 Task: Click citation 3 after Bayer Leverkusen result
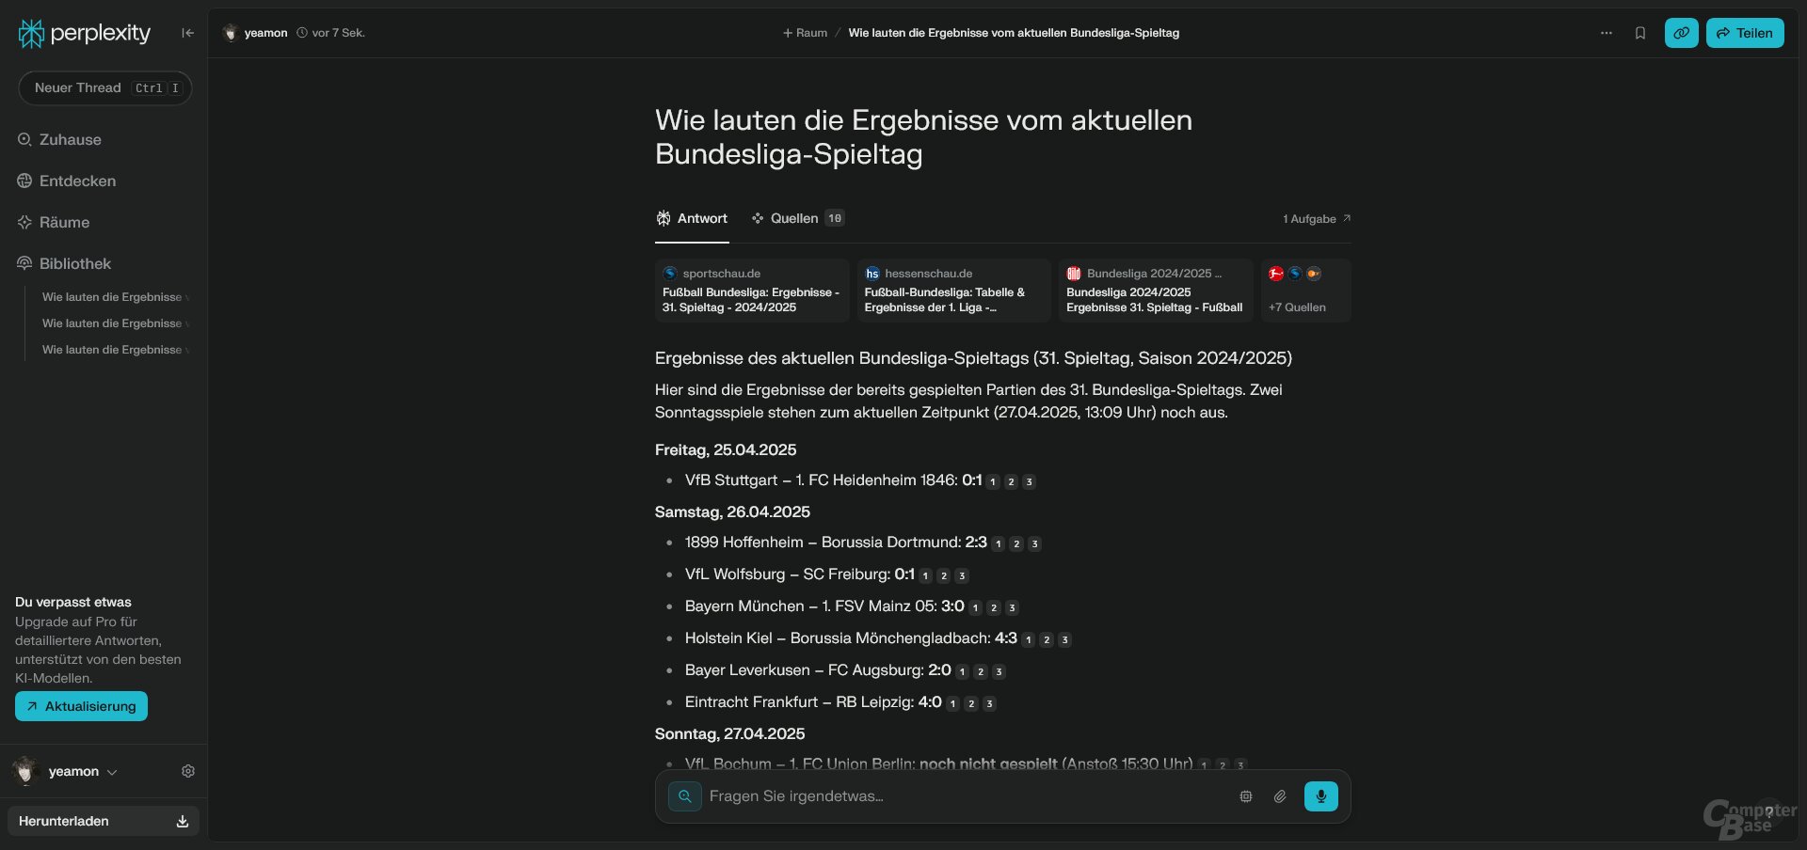coord(999,671)
